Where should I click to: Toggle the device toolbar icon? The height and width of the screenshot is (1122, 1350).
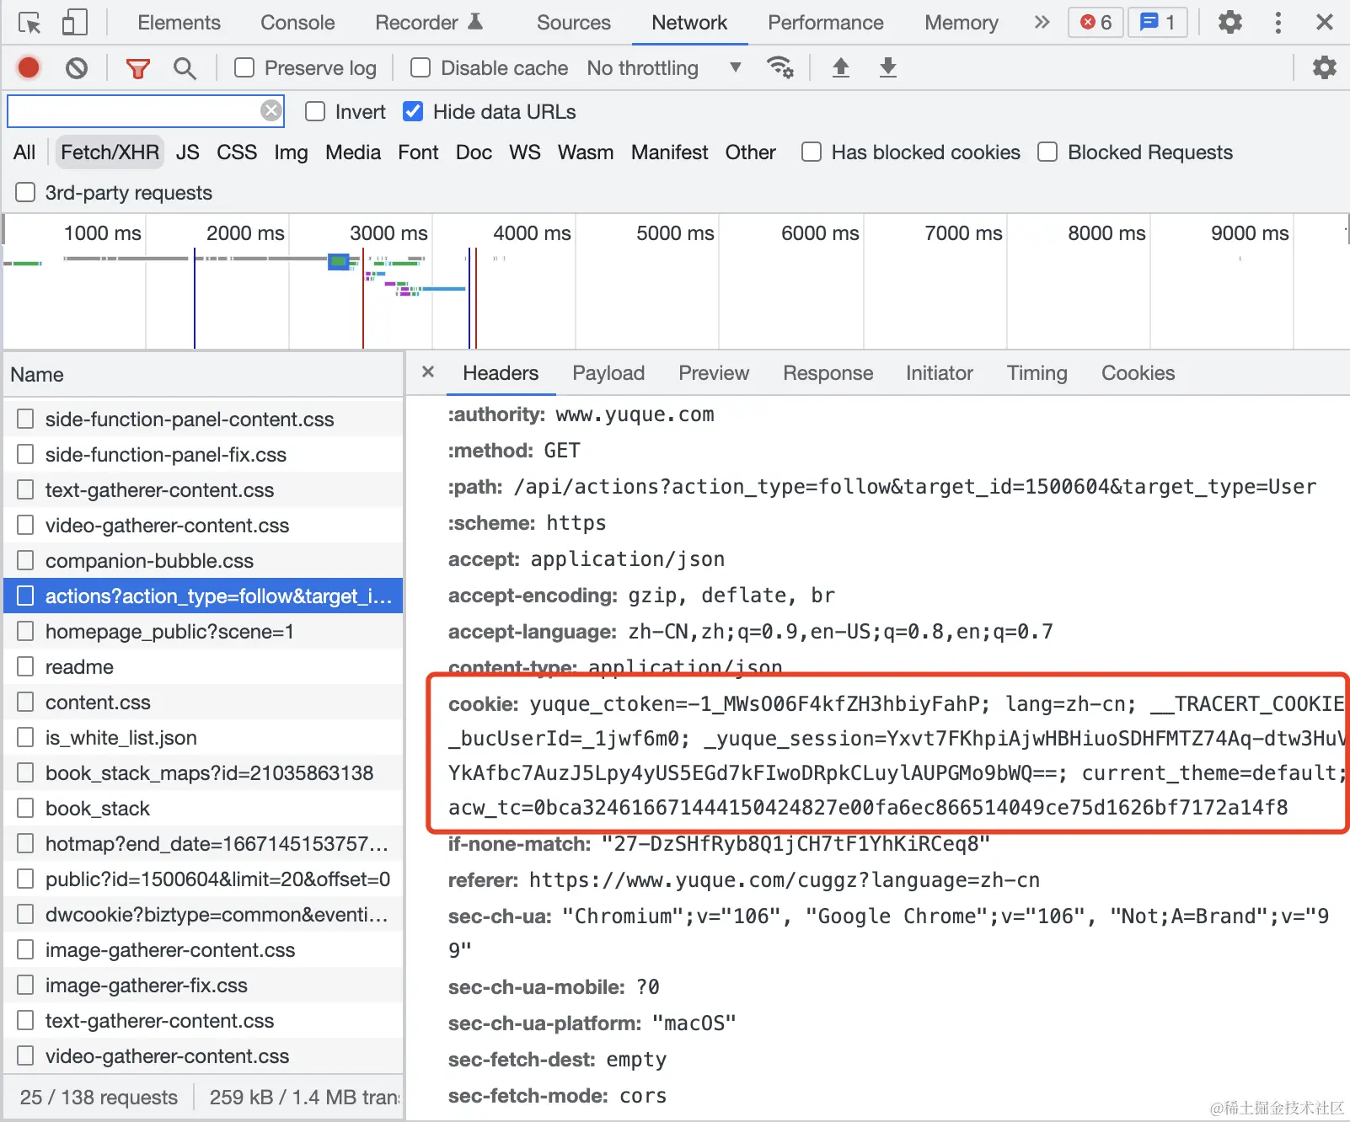[x=75, y=23]
